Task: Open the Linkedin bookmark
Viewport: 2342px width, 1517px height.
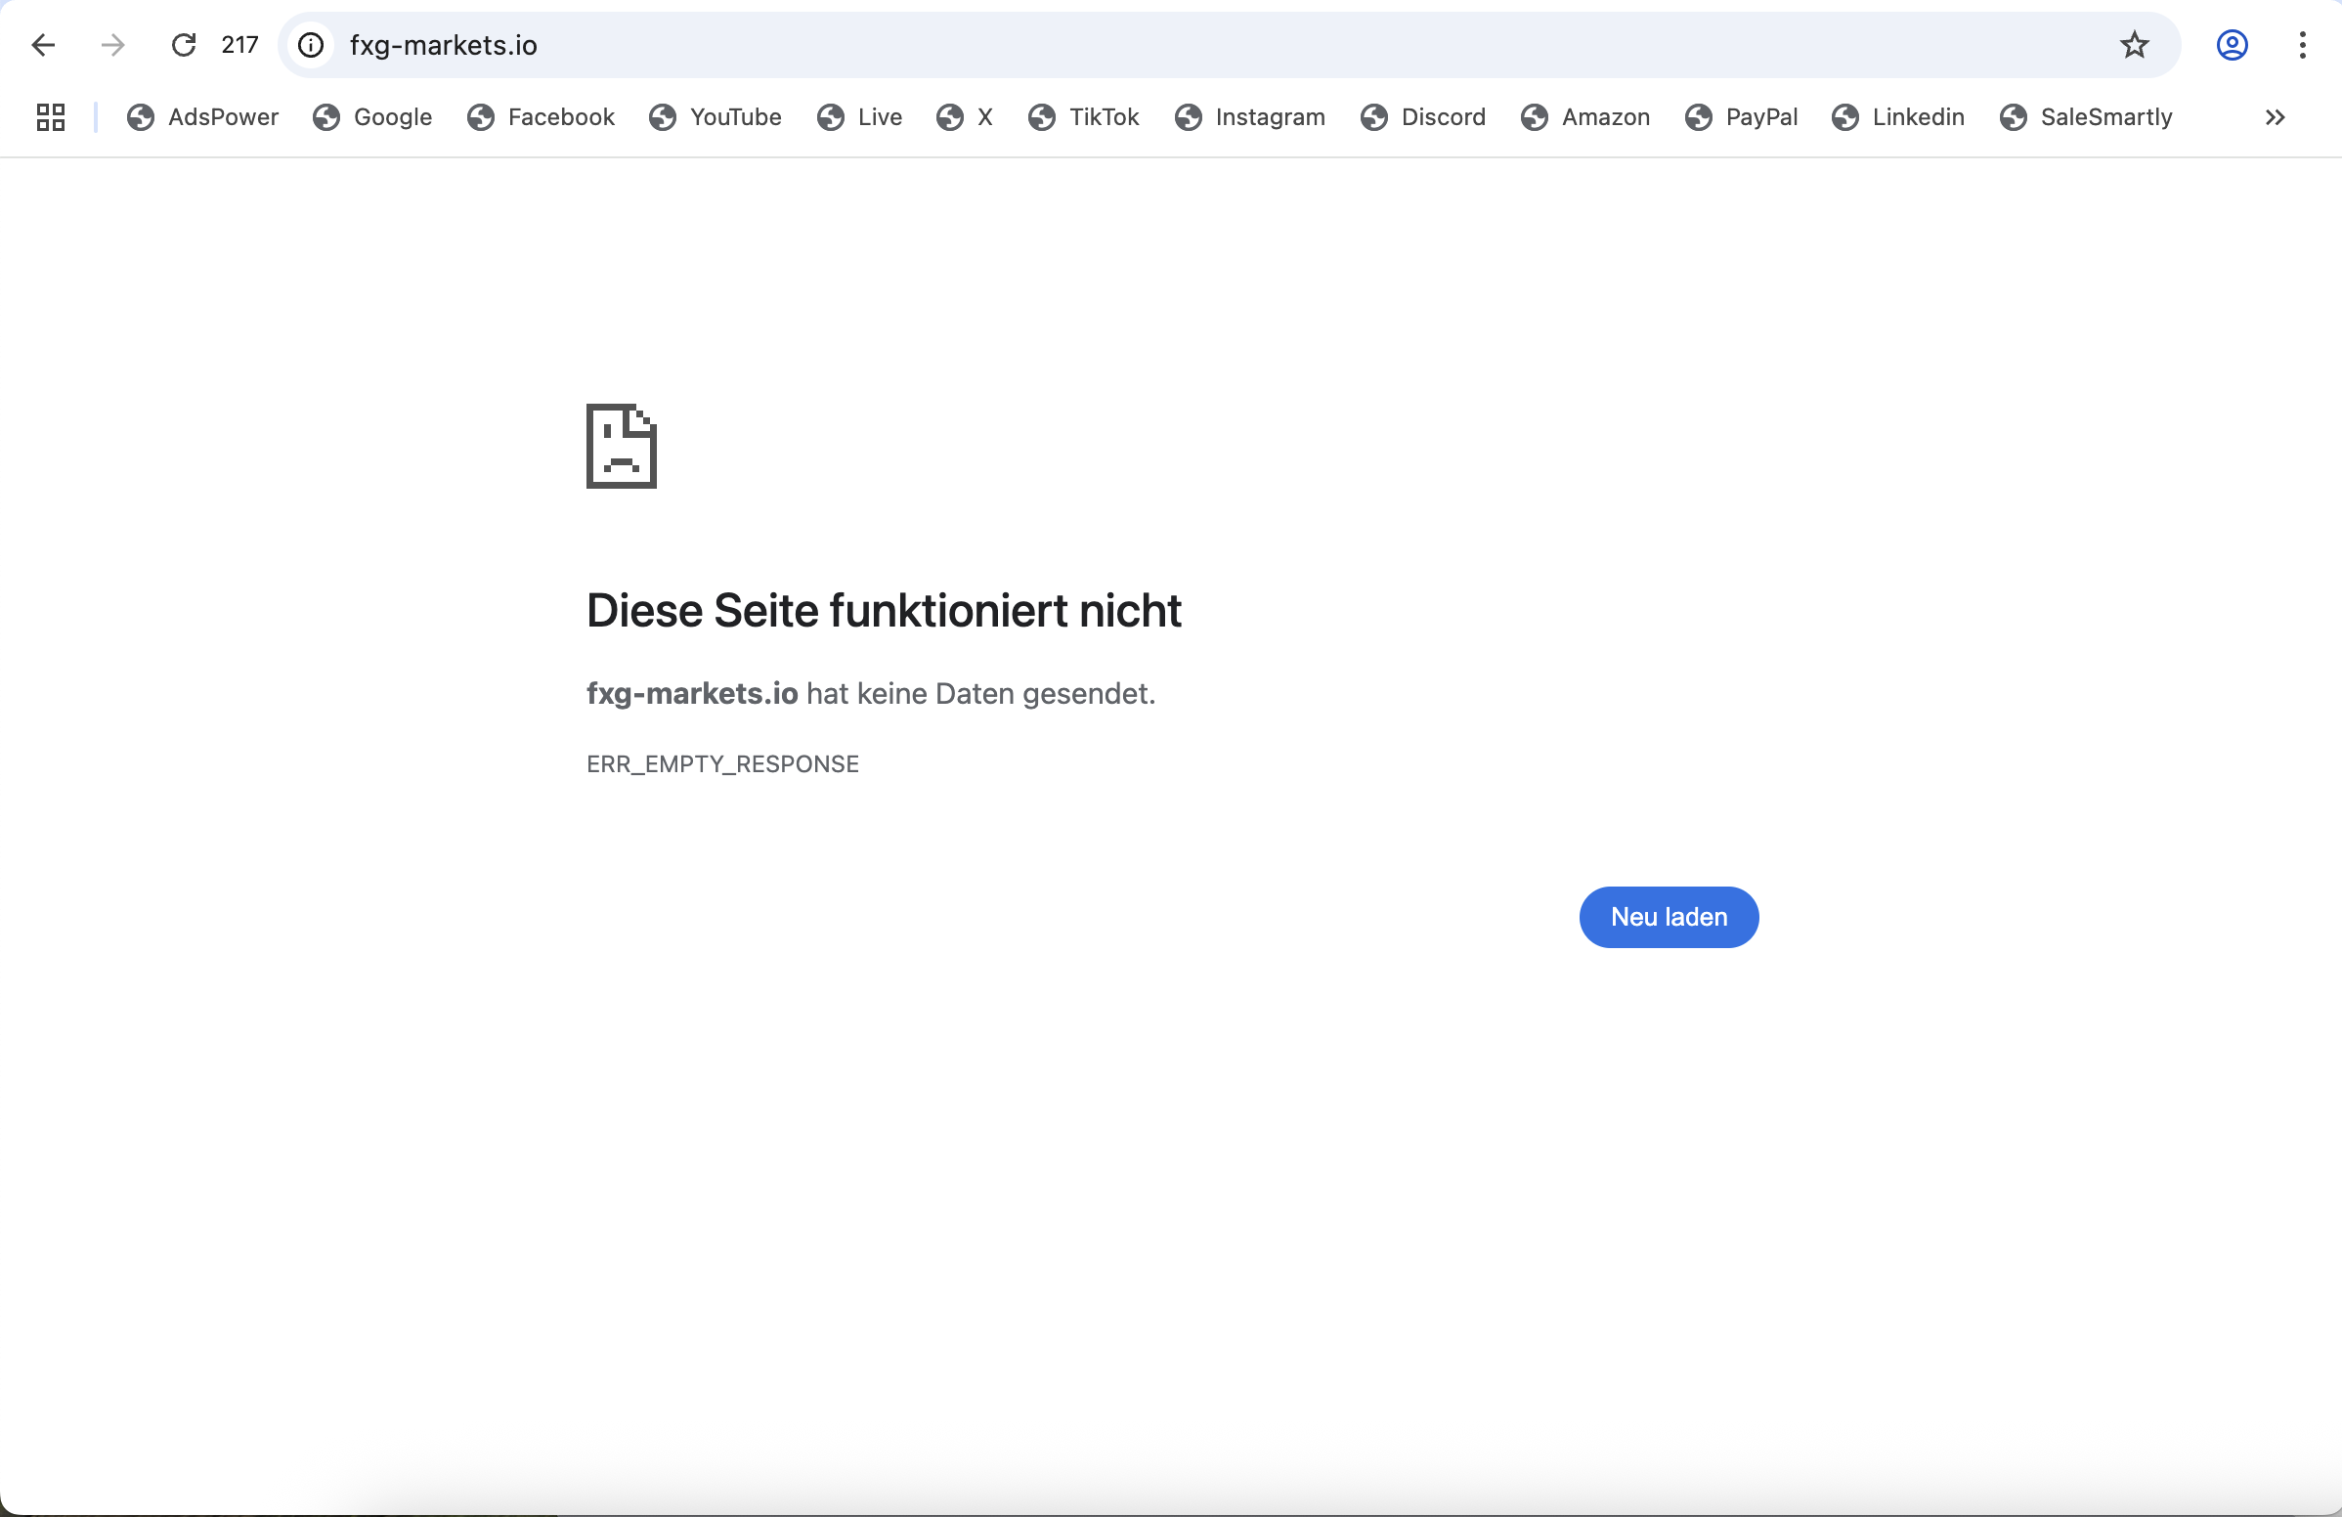Action: (x=1898, y=117)
